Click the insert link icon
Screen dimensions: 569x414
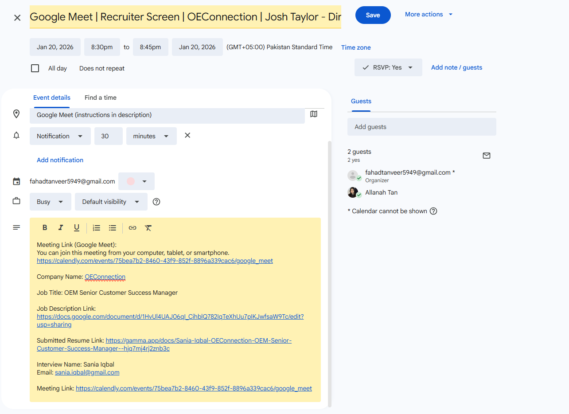[x=133, y=228]
